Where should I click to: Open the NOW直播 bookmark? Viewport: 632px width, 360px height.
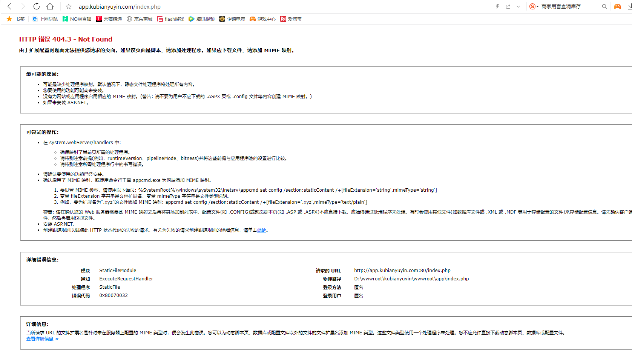(x=77, y=19)
